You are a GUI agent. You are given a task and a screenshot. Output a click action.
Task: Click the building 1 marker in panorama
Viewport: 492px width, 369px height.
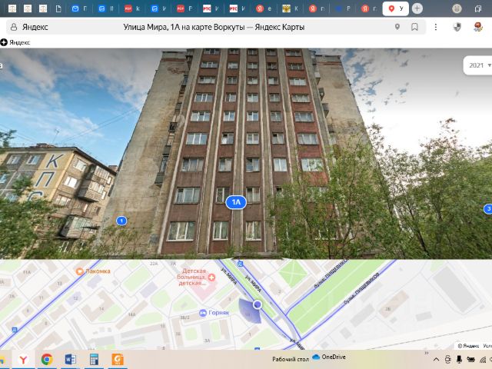[121, 221]
